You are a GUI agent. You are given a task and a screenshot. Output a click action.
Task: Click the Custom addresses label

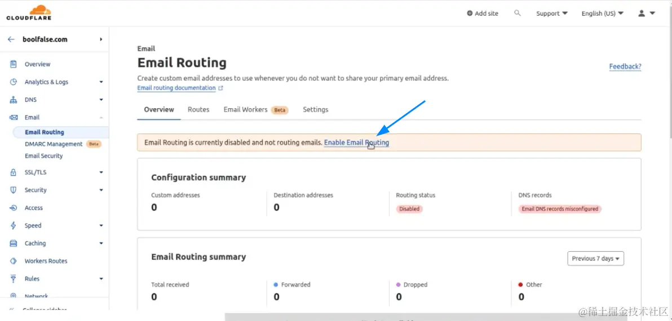pos(176,195)
